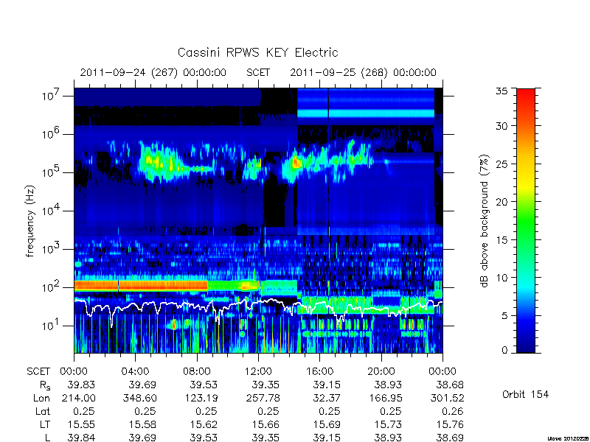Click the L value 38.69
Screen dimensions: 590x442
click(x=450, y=438)
